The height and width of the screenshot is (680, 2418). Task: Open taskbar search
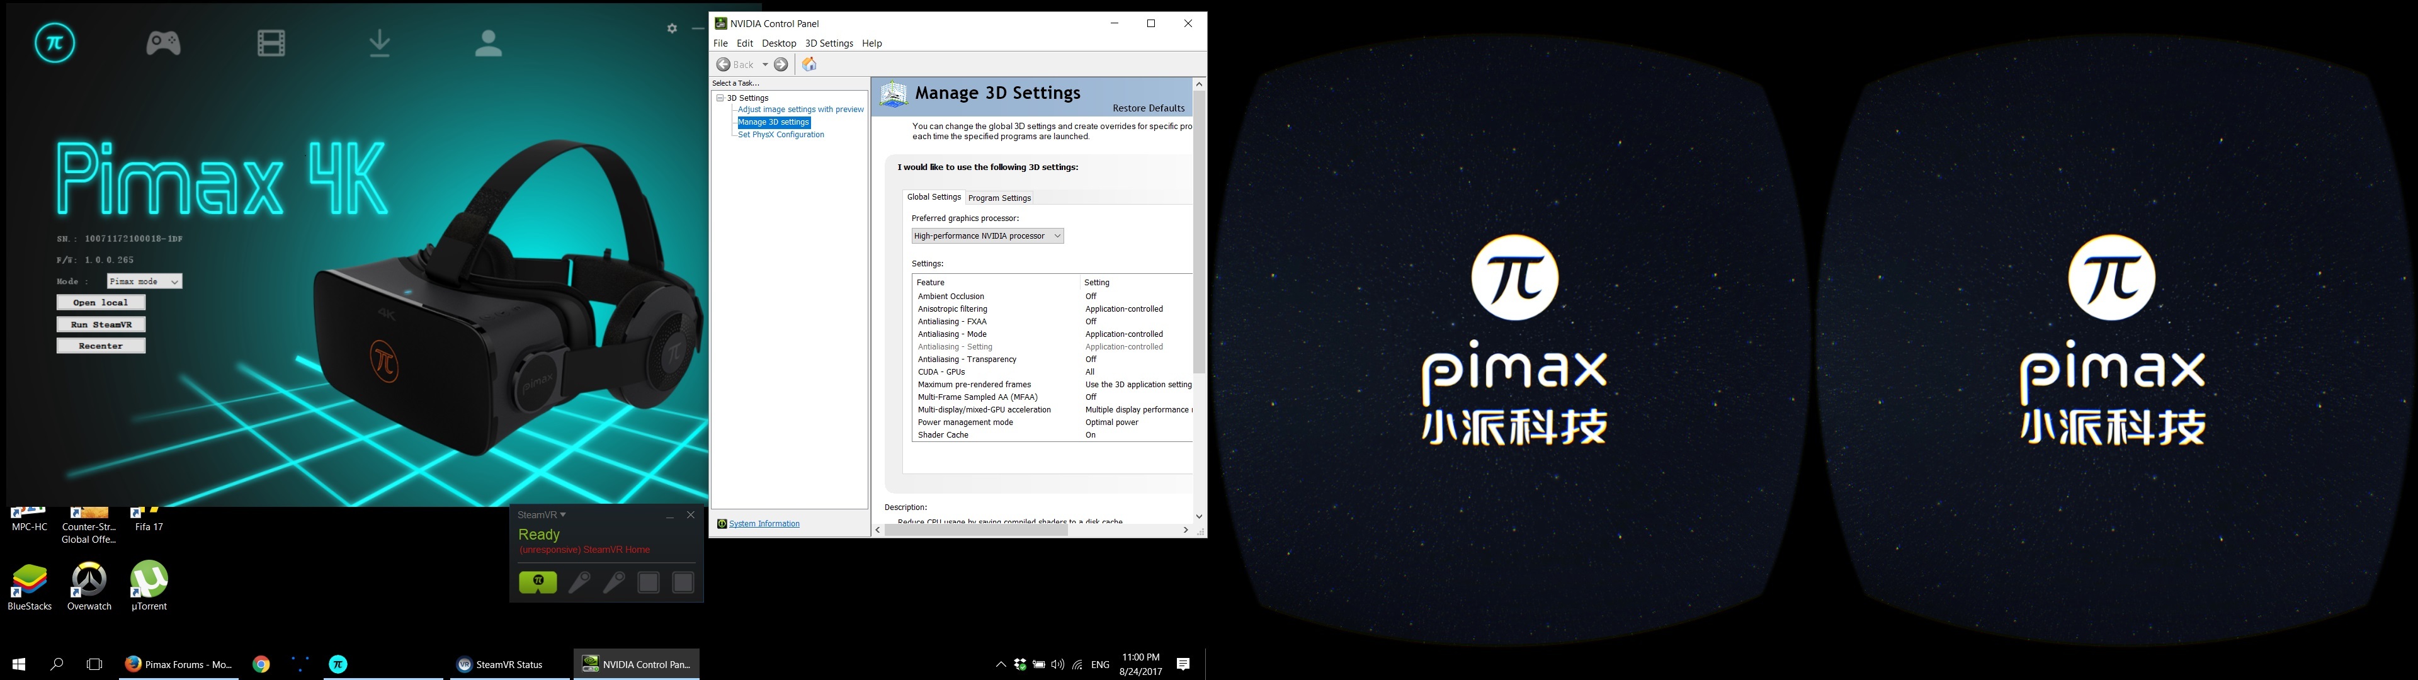(56, 664)
